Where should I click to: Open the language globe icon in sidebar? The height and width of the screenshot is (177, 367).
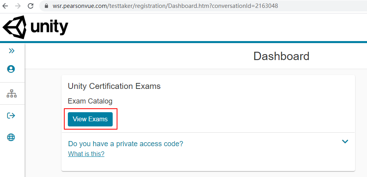coord(11,137)
